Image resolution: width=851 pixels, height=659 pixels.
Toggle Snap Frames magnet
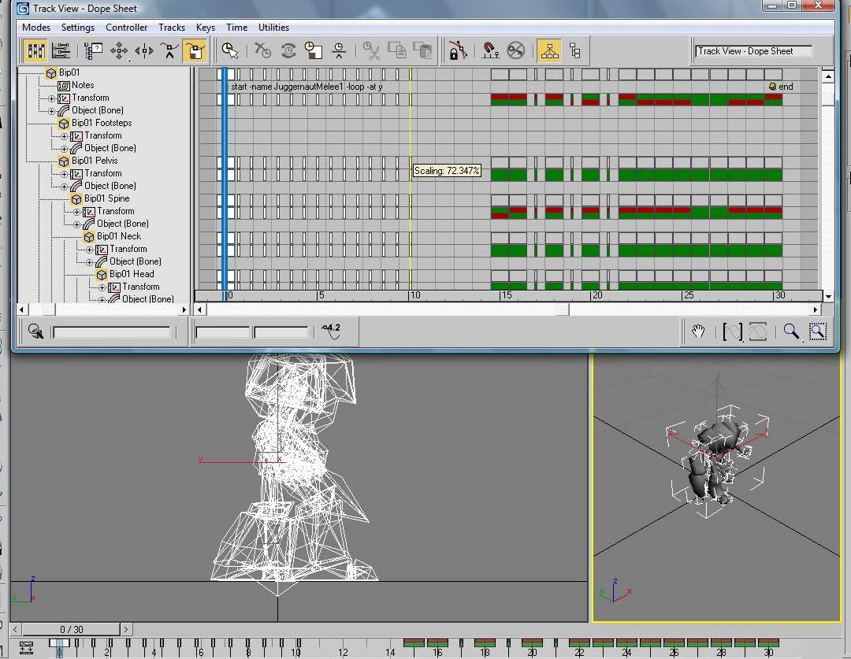(x=490, y=51)
